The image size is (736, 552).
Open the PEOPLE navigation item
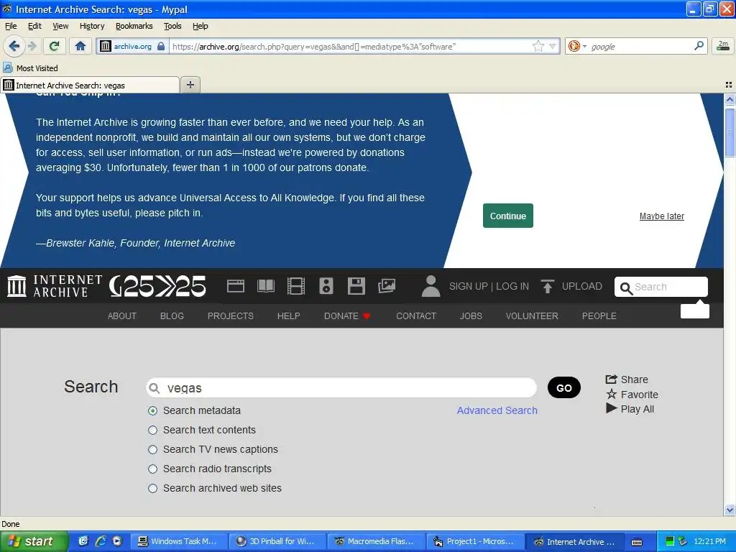(599, 316)
